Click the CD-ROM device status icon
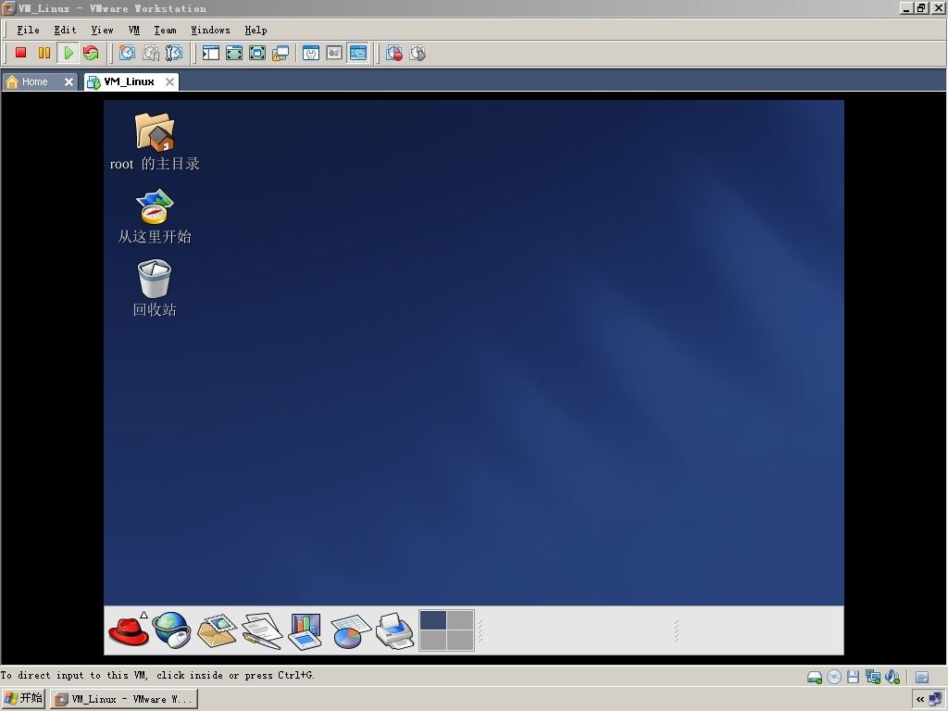The image size is (948, 711). tap(834, 677)
